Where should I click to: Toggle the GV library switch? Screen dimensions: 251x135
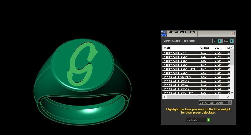tap(220, 41)
